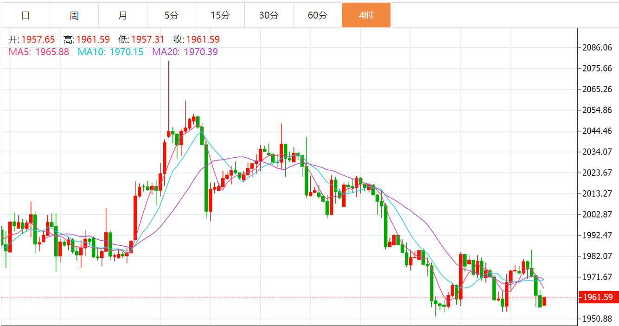Click the opening price 1957.65 value
619x326 pixels.
pos(38,39)
